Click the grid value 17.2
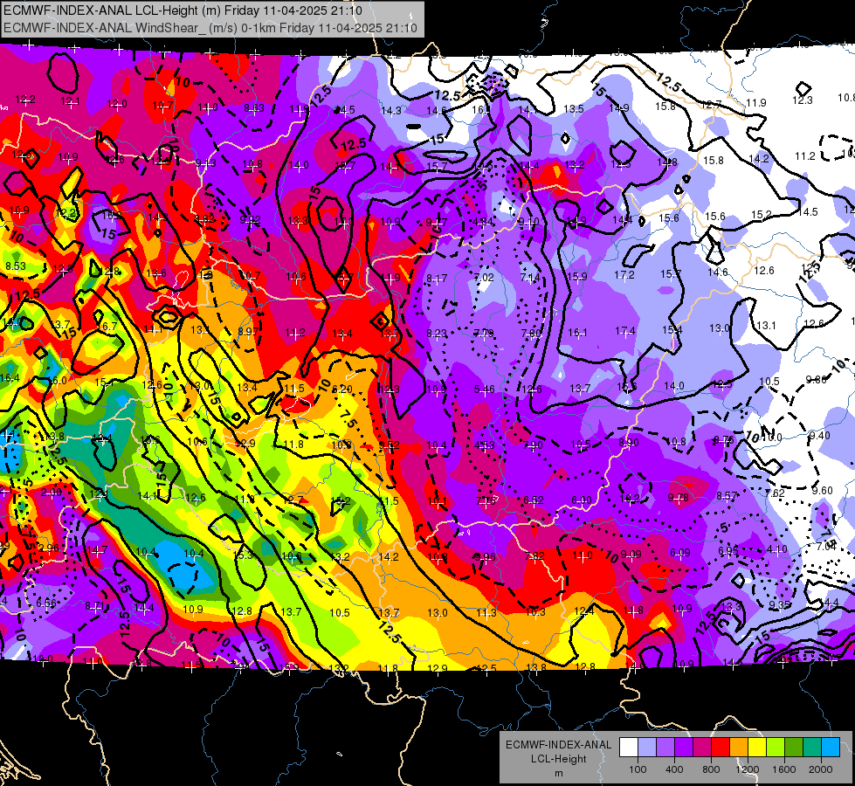This screenshot has height=786, width=855. click(x=624, y=275)
